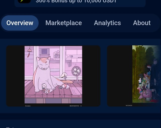Go to the About tab
This screenshot has width=161, height=128.
coord(142,23)
